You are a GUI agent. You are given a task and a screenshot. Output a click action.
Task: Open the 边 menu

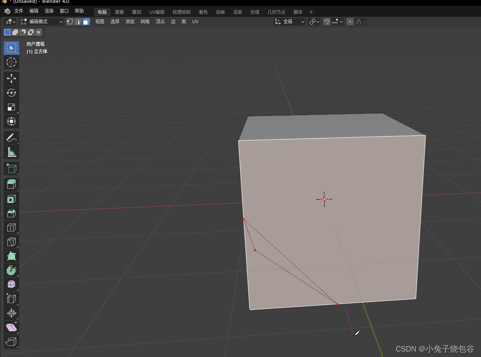pos(173,22)
